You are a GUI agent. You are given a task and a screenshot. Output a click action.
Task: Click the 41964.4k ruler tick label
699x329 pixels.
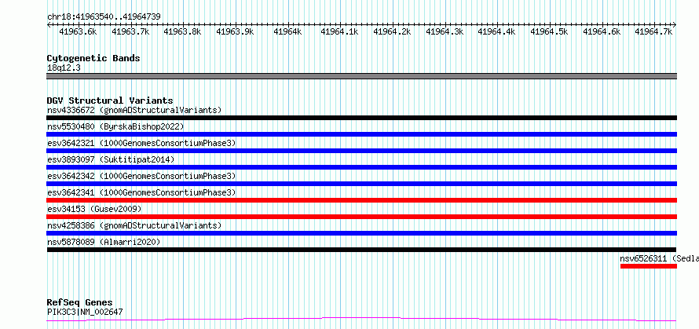496,31
